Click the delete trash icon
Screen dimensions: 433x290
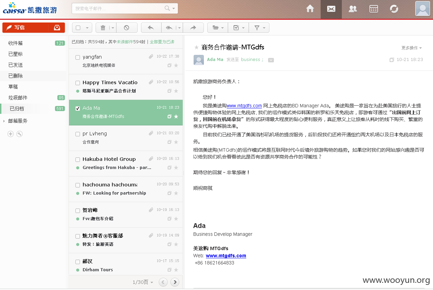click(103, 28)
